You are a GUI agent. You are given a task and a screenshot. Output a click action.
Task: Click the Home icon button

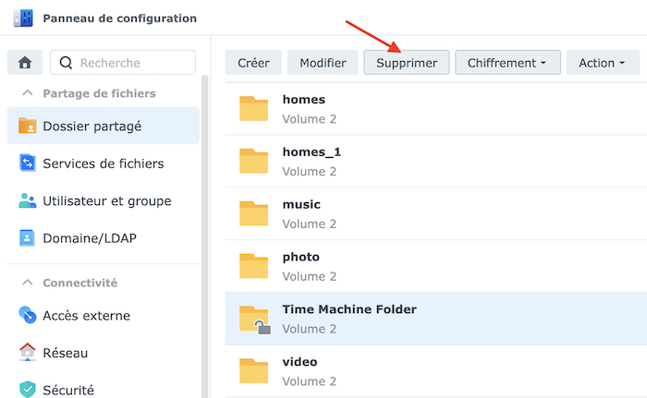point(25,63)
